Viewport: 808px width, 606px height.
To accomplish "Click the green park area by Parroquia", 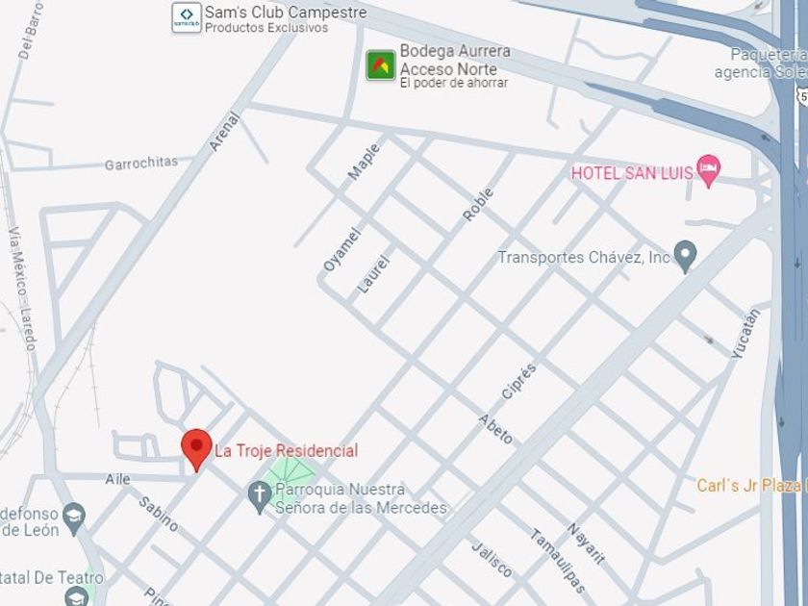I will click(291, 477).
